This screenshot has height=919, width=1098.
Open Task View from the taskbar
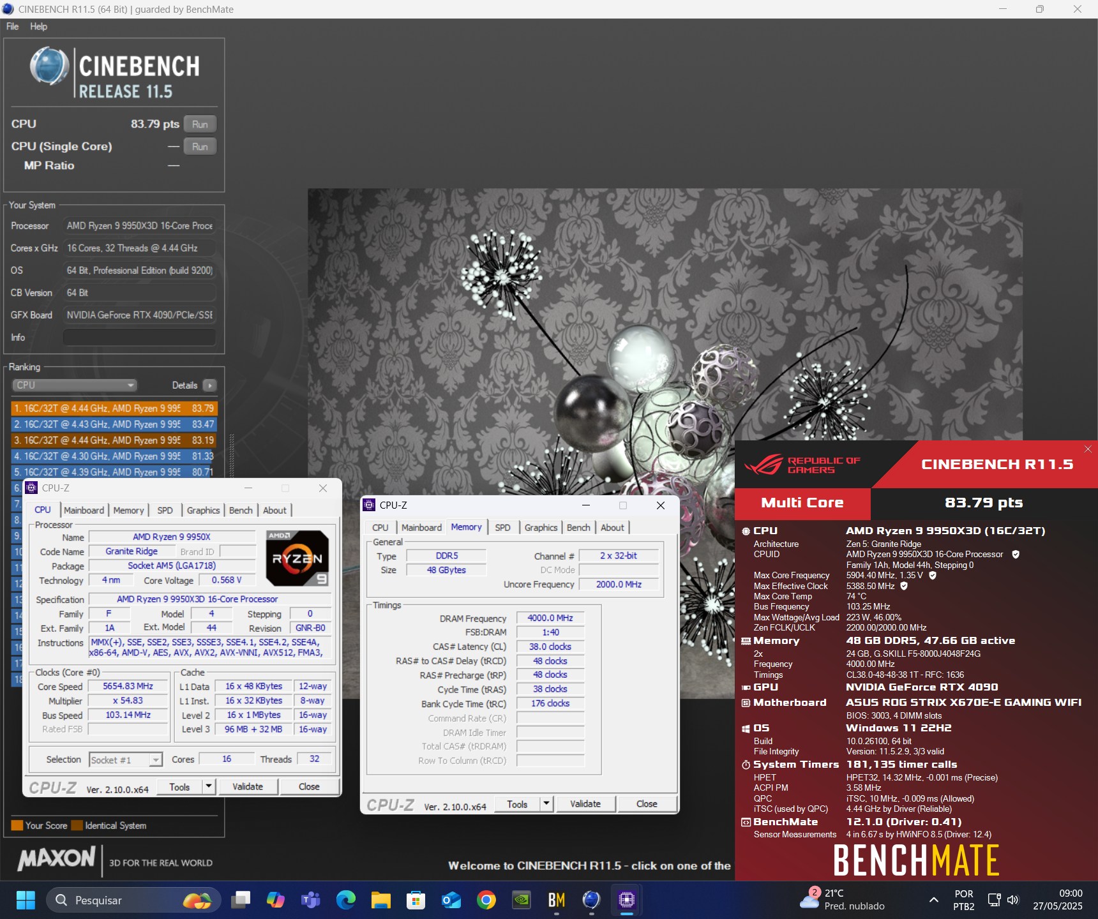(x=241, y=900)
